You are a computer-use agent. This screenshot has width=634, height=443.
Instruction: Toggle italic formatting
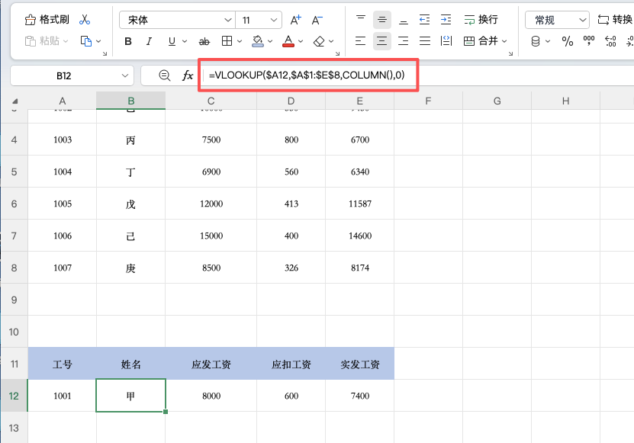pyautogui.click(x=150, y=41)
